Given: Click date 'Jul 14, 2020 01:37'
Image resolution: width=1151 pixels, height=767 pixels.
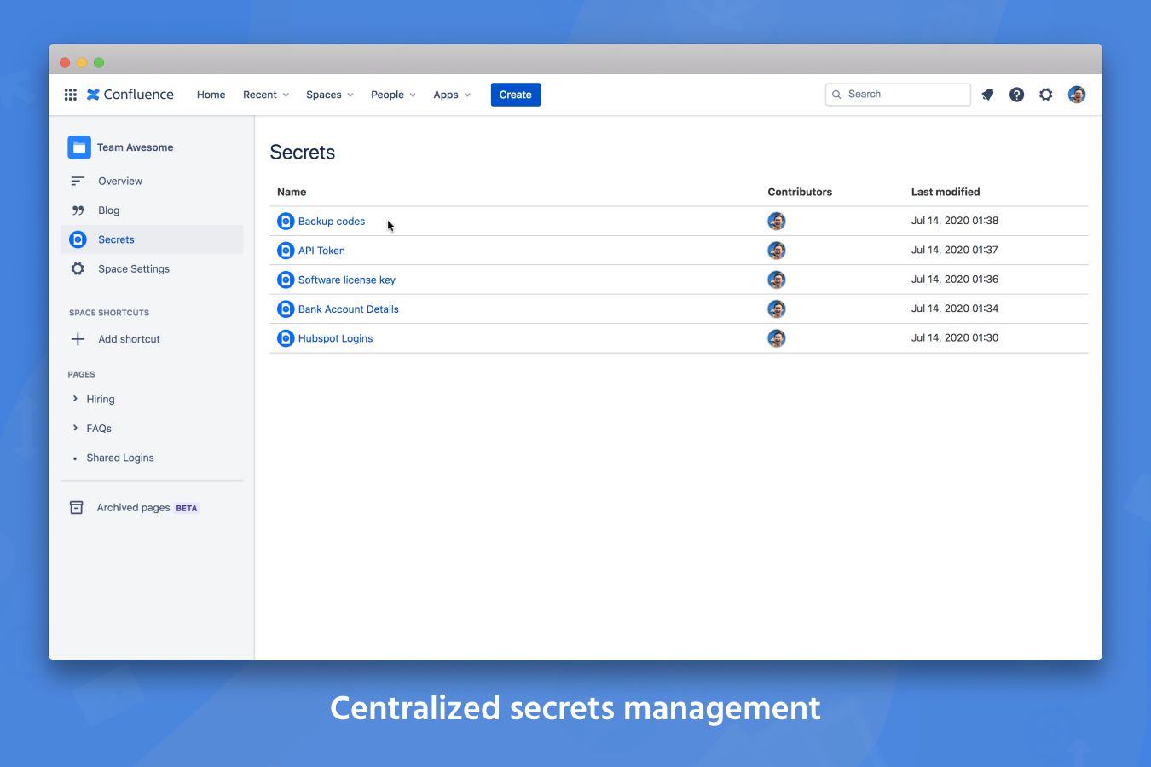Looking at the screenshot, I should [x=955, y=250].
